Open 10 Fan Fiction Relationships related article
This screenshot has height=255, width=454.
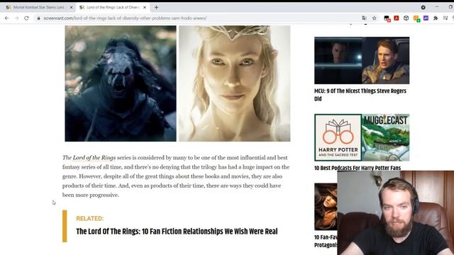tap(177, 232)
